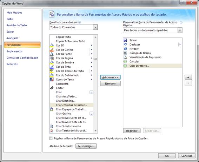Click the Remover button
The width and height of the screenshot is (199, 162).
tap(110, 83)
